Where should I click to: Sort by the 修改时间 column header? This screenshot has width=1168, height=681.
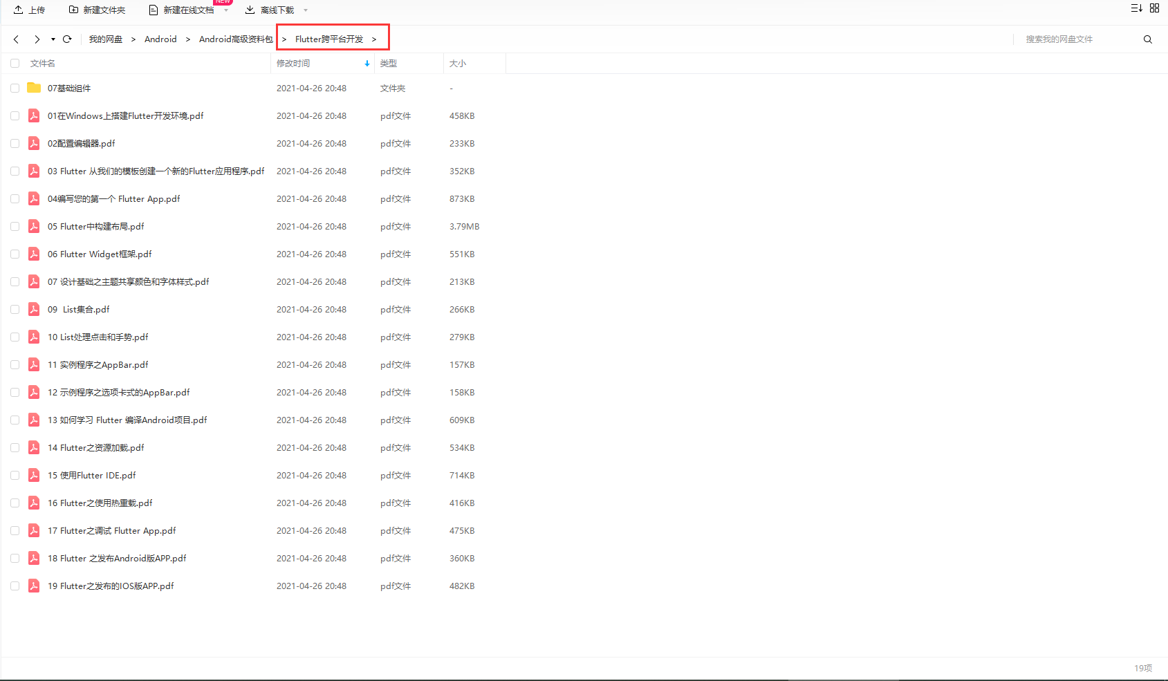293,64
